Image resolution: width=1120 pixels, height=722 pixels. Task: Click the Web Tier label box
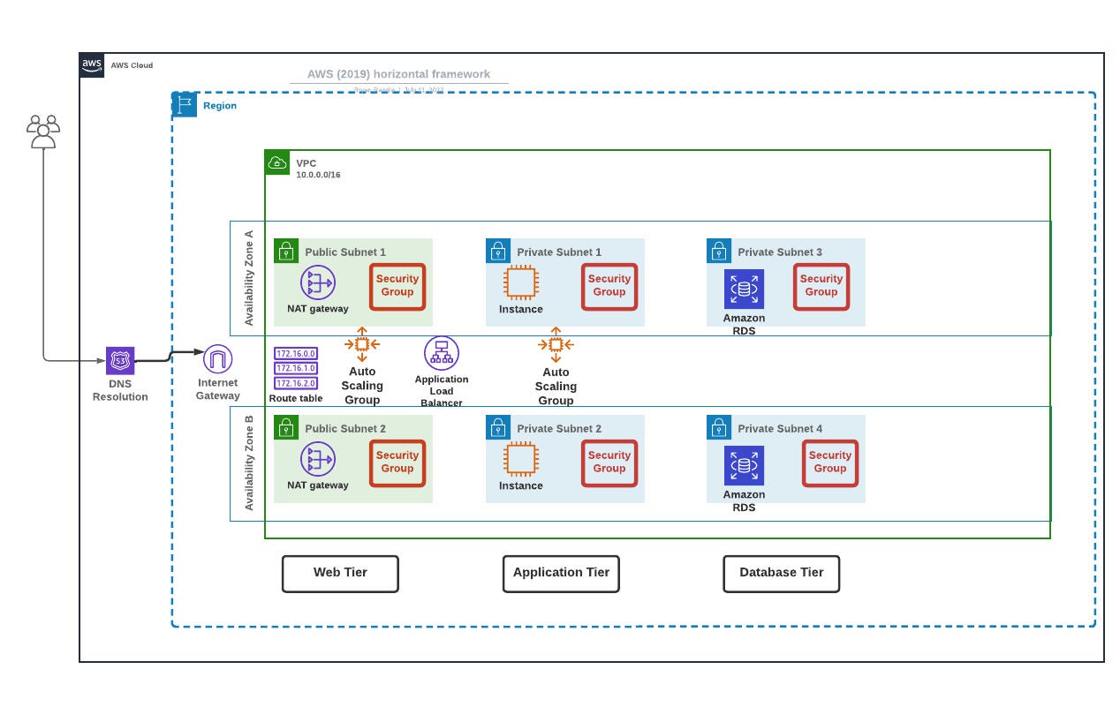pyautogui.click(x=340, y=573)
